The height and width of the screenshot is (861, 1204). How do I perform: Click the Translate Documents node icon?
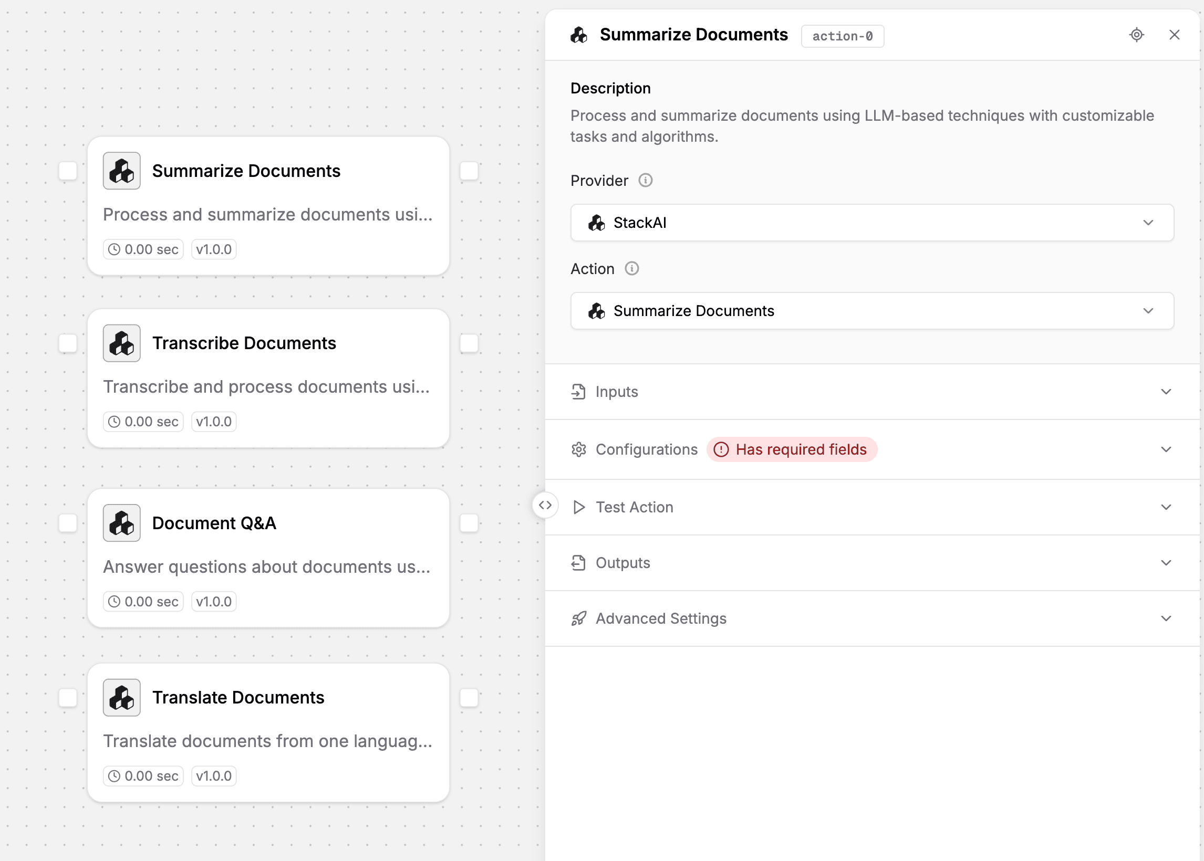(x=121, y=698)
